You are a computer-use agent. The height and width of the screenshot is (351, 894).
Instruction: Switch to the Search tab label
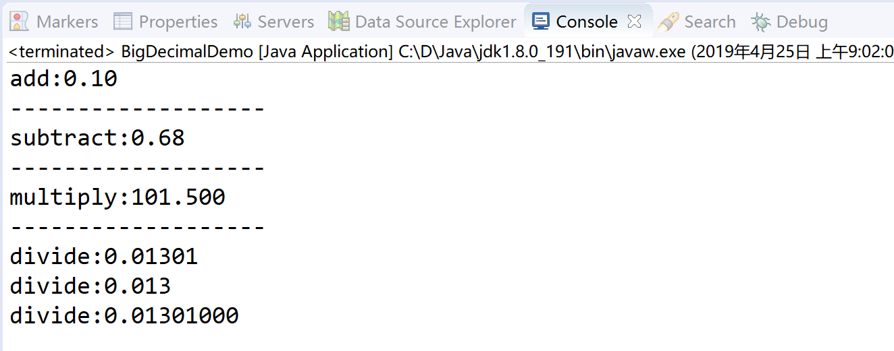[710, 22]
